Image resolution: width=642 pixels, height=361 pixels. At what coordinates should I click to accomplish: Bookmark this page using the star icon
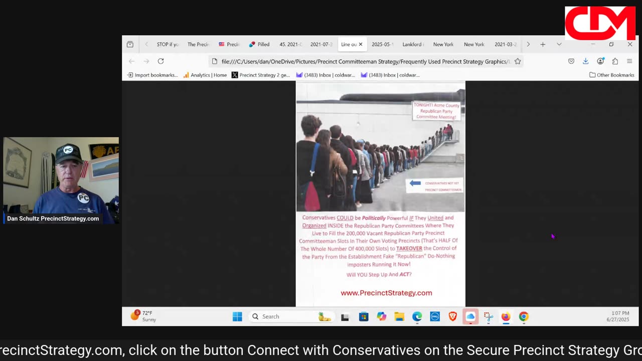pyautogui.click(x=518, y=61)
